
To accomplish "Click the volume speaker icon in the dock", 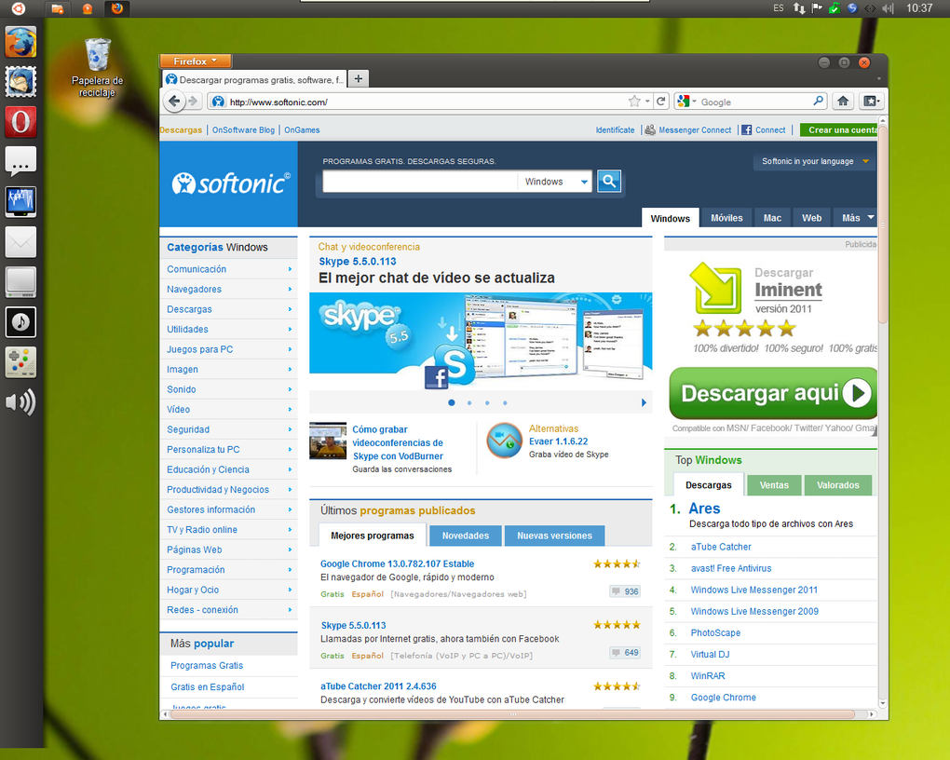I will [x=20, y=401].
